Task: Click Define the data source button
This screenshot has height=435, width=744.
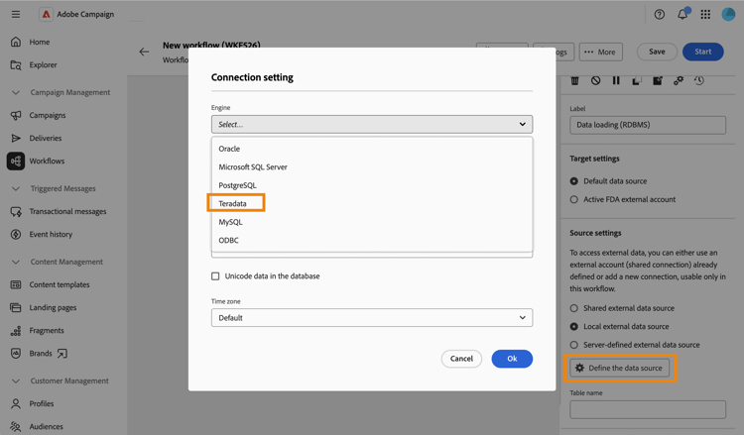Action: tap(620, 369)
